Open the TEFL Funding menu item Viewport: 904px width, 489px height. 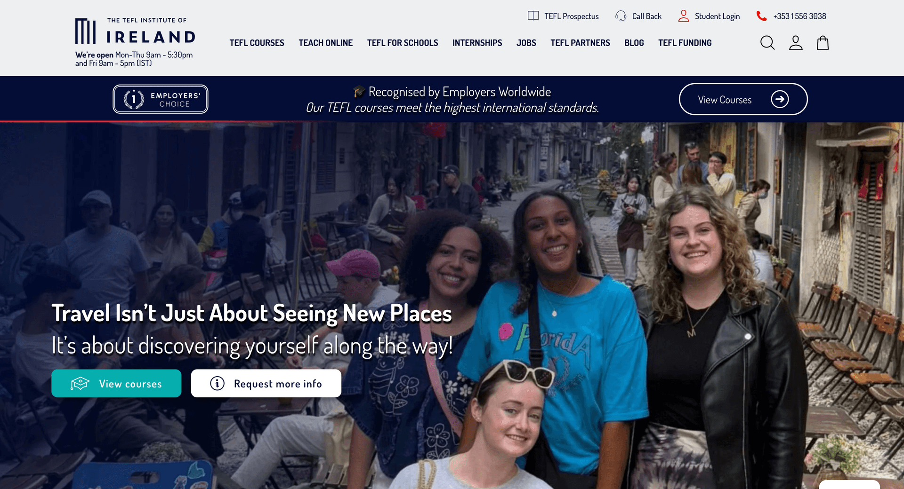(685, 43)
